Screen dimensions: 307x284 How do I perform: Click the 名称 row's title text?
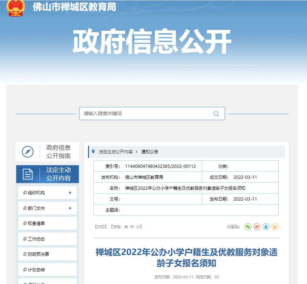(185, 188)
